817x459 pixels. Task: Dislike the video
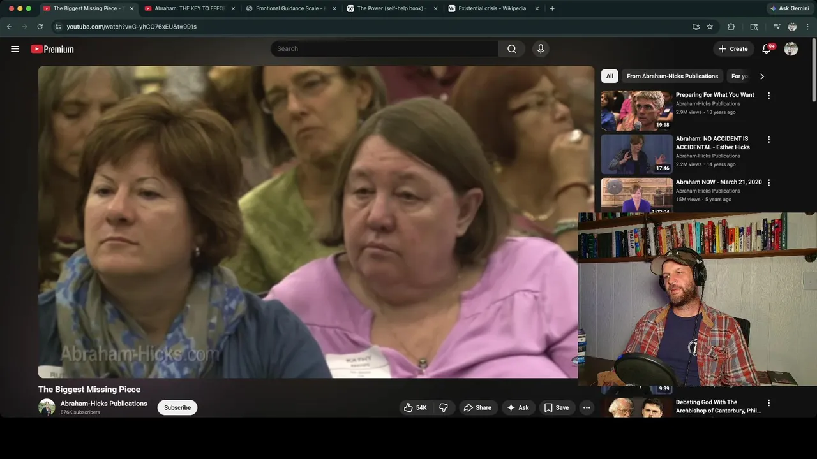(444, 407)
